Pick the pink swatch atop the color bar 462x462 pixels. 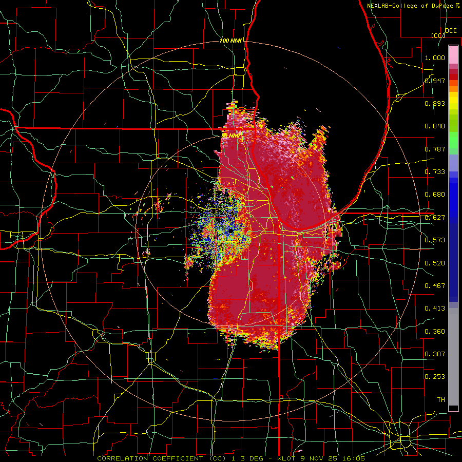pos(453,54)
